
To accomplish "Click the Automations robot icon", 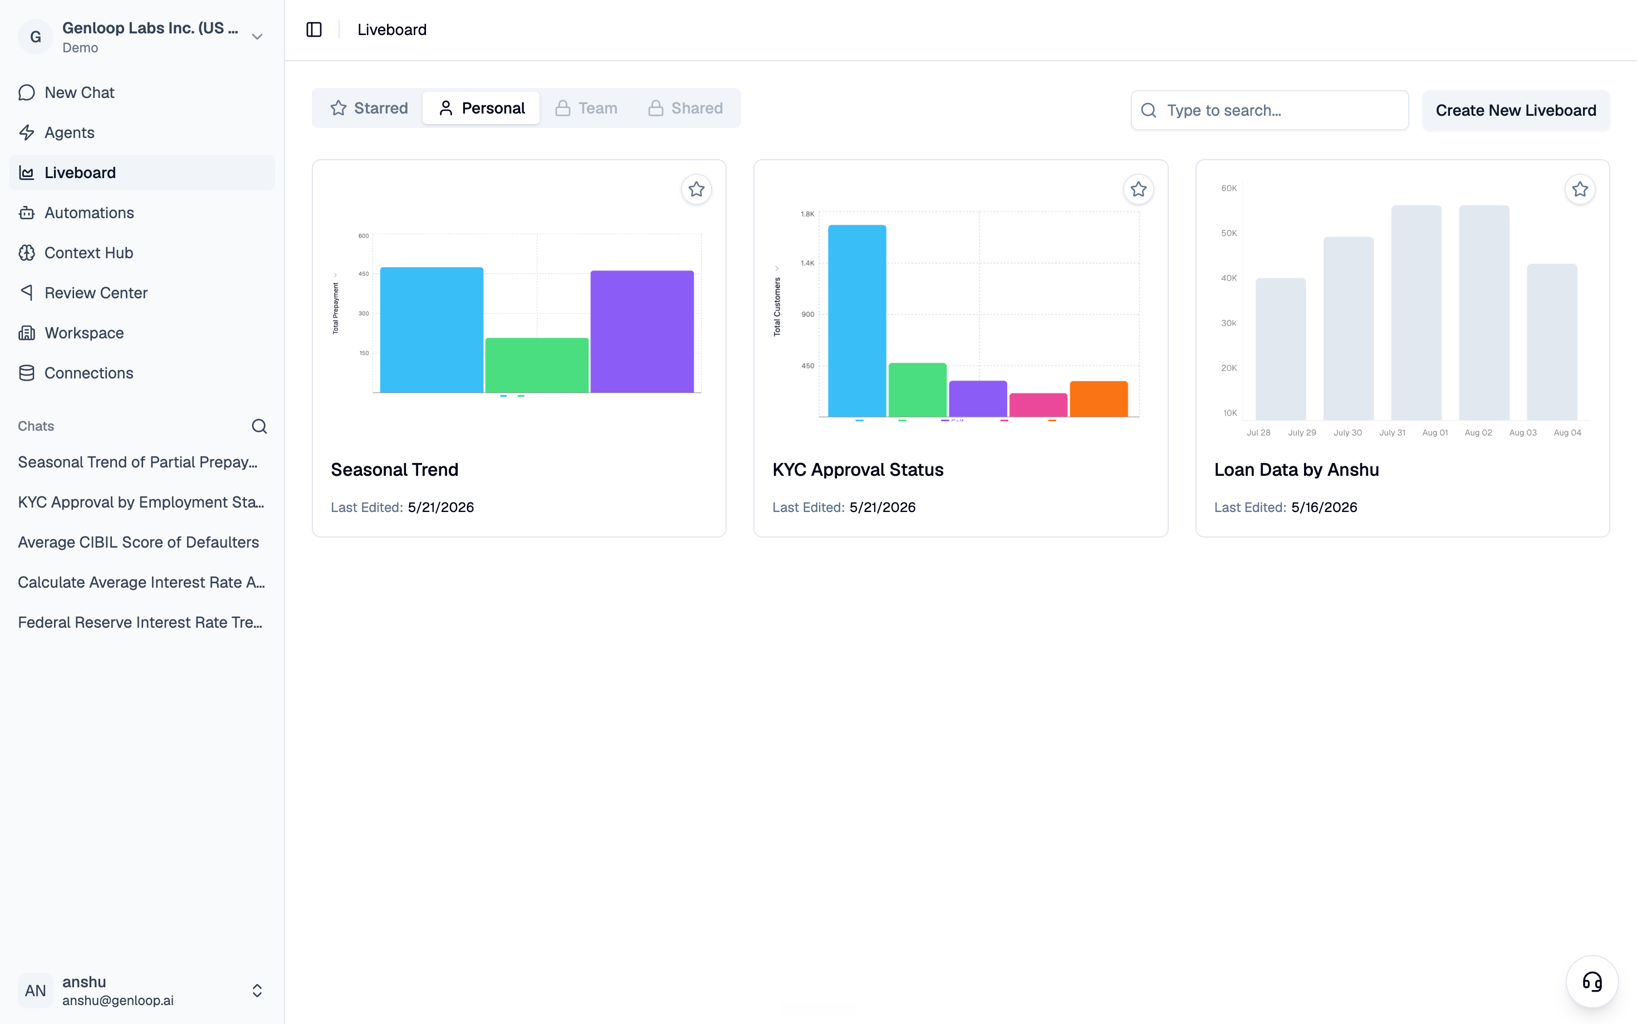I will tap(26, 213).
